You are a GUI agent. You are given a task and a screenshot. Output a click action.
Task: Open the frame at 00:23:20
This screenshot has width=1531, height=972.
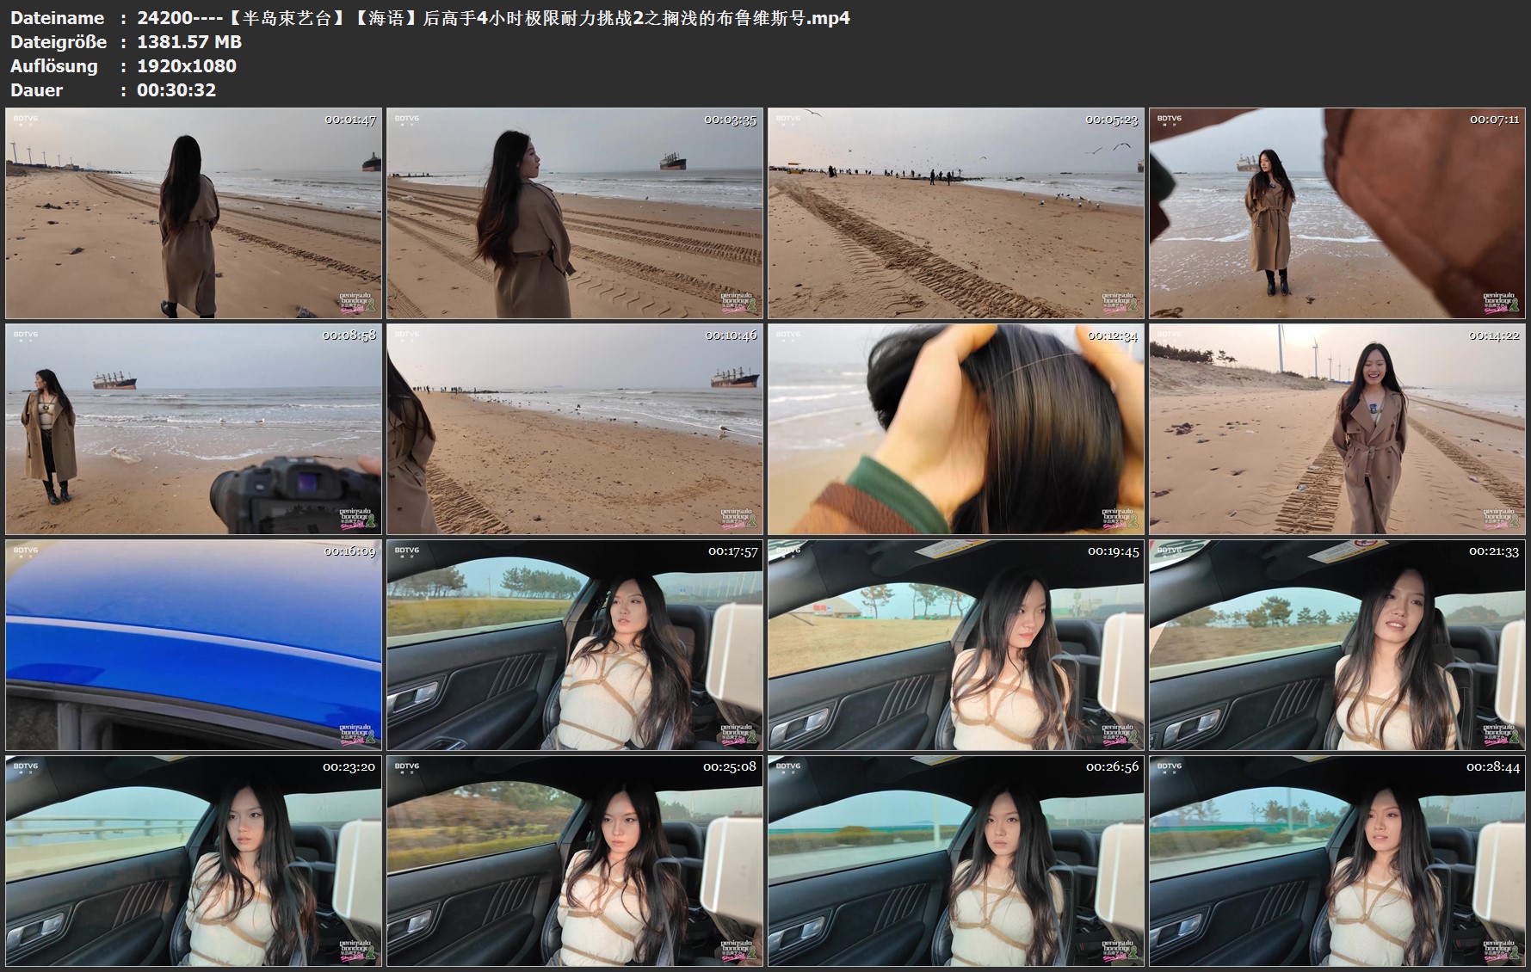coord(194,861)
